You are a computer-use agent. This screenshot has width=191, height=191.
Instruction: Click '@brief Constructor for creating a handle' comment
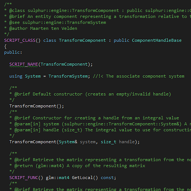point(94,118)
